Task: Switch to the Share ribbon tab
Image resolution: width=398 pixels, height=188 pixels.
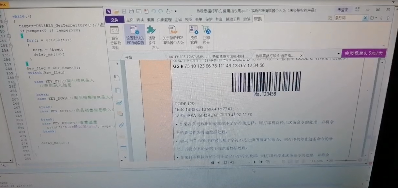Action: coord(219,19)
